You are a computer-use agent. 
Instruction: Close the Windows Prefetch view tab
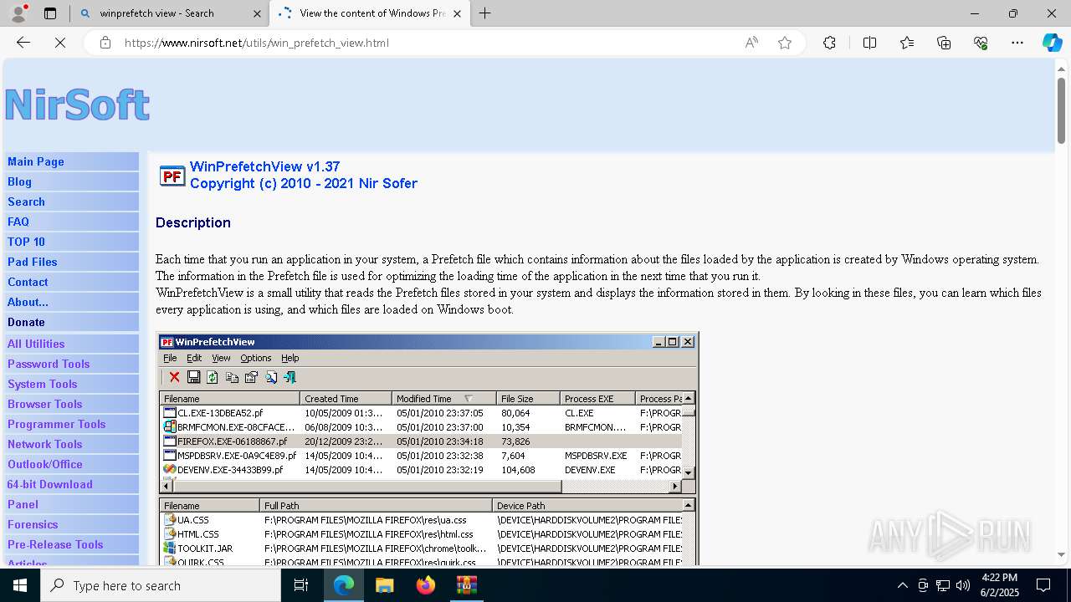[x=457, y=13]
